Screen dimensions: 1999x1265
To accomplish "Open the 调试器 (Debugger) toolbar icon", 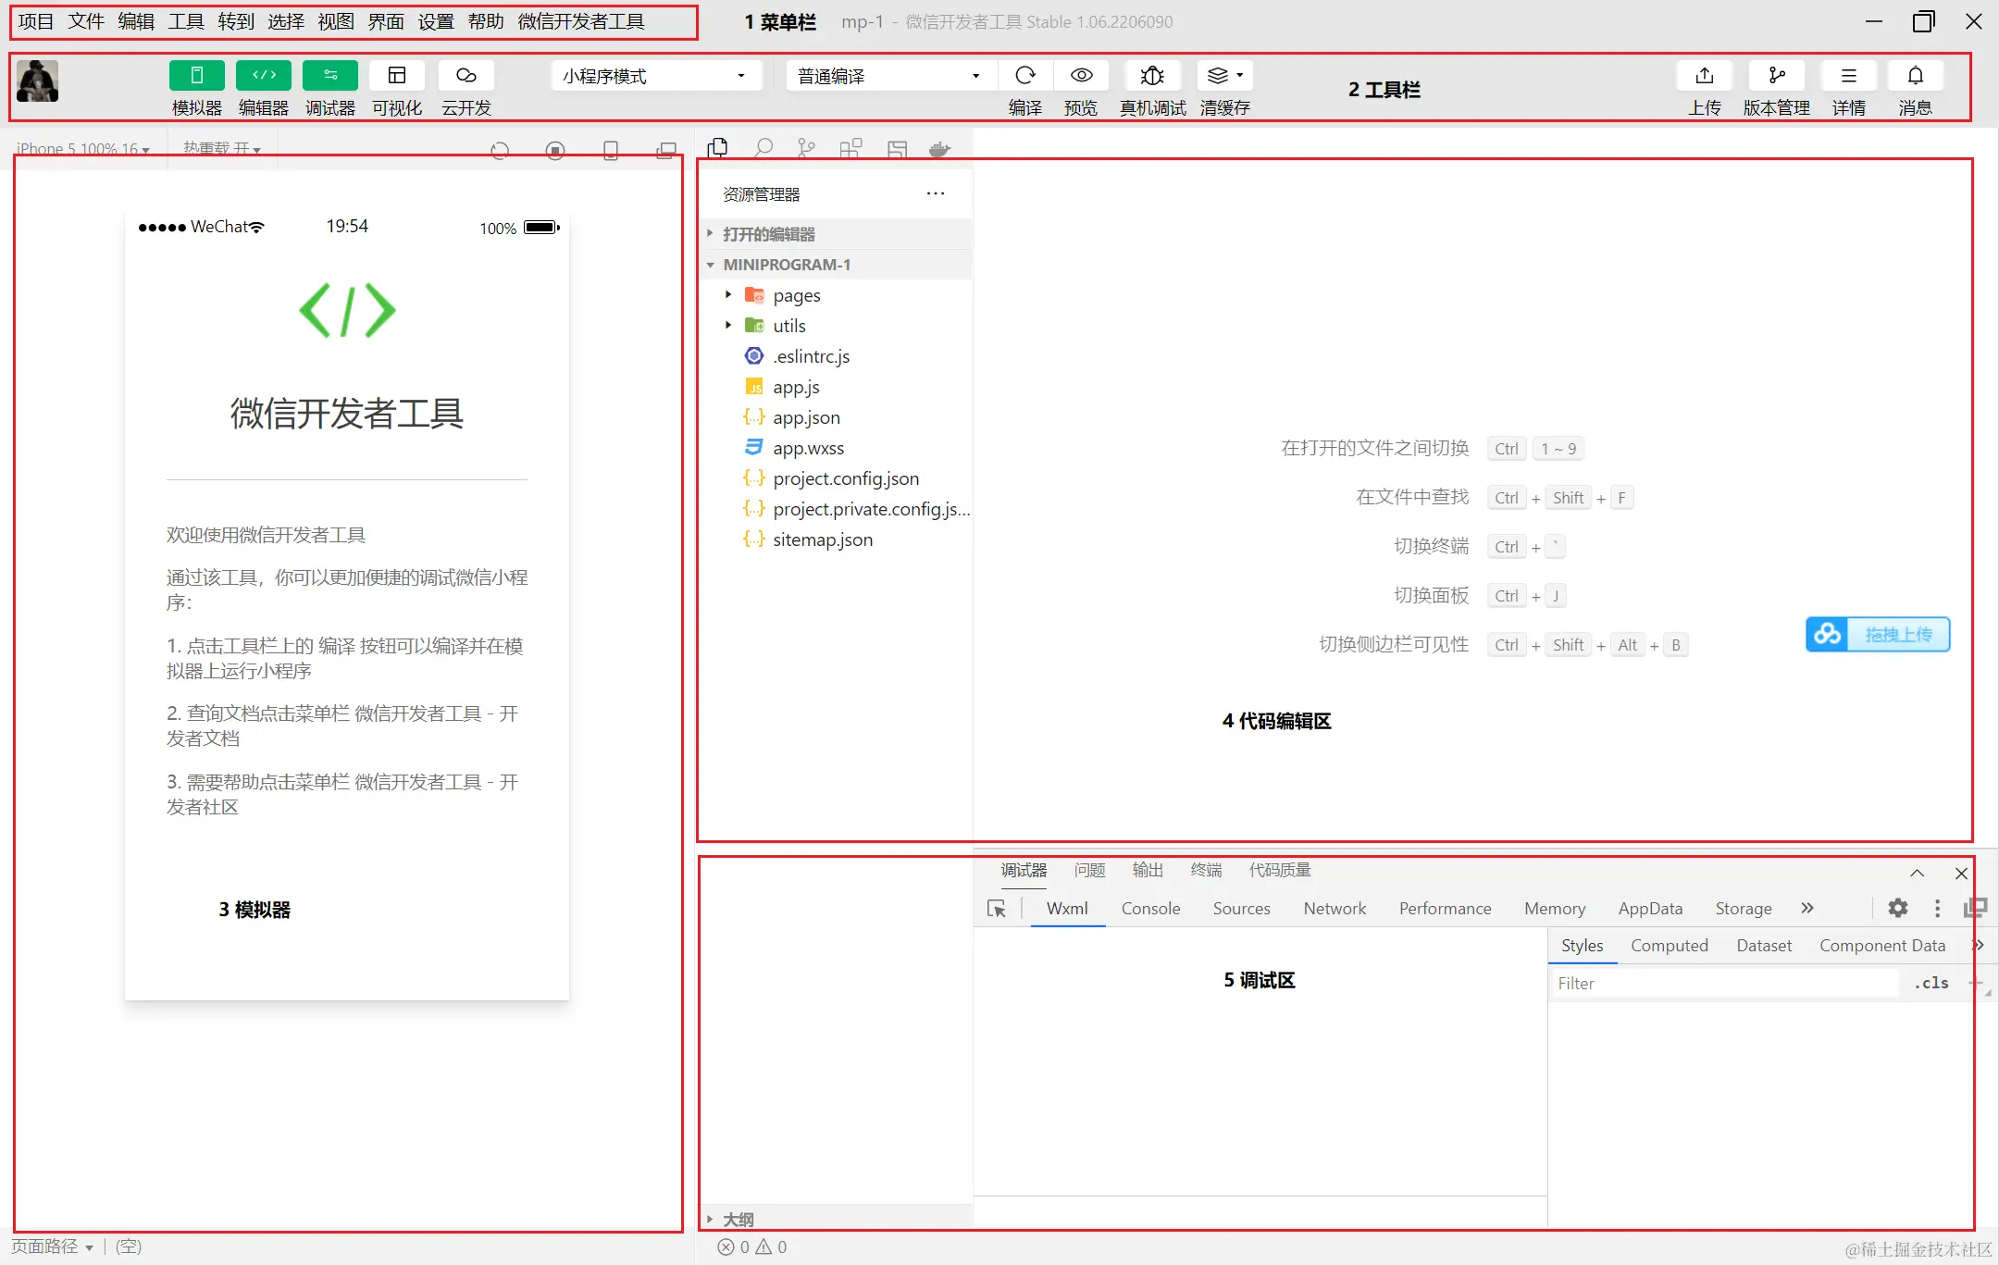I will pos(330,76).
